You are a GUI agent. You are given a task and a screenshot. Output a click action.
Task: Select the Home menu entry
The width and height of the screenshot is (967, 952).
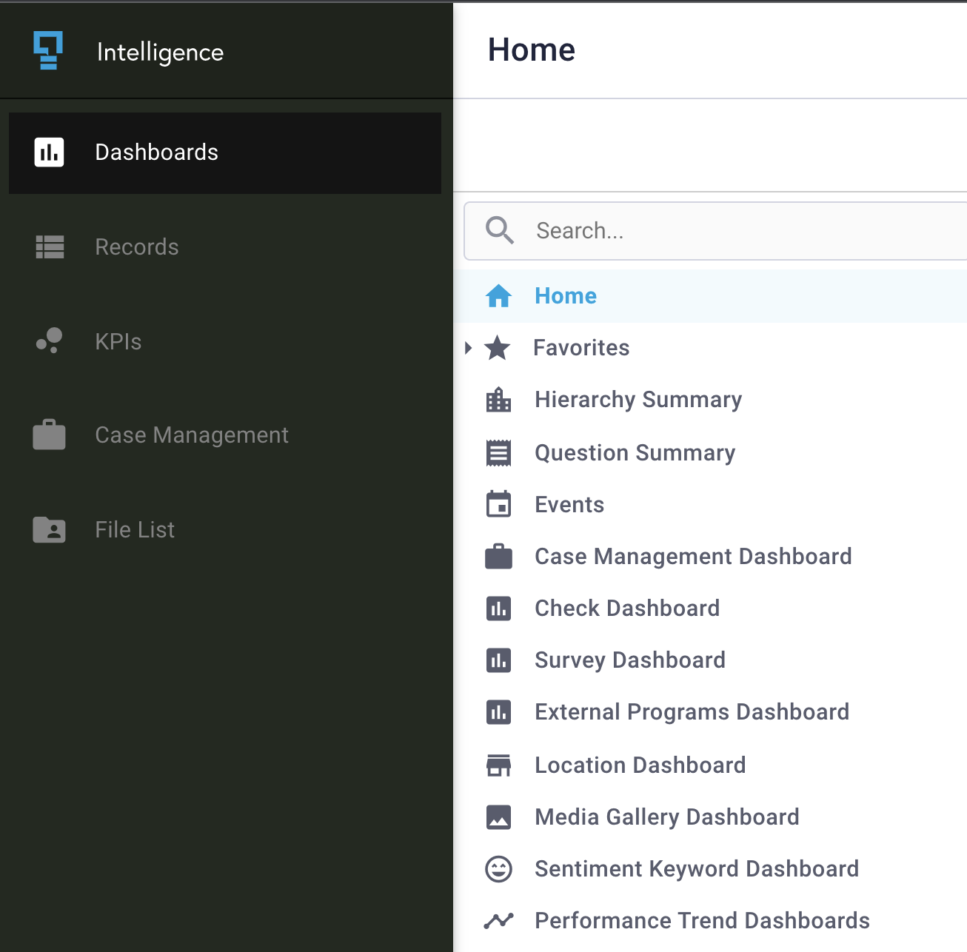click(x=565, y=295)
